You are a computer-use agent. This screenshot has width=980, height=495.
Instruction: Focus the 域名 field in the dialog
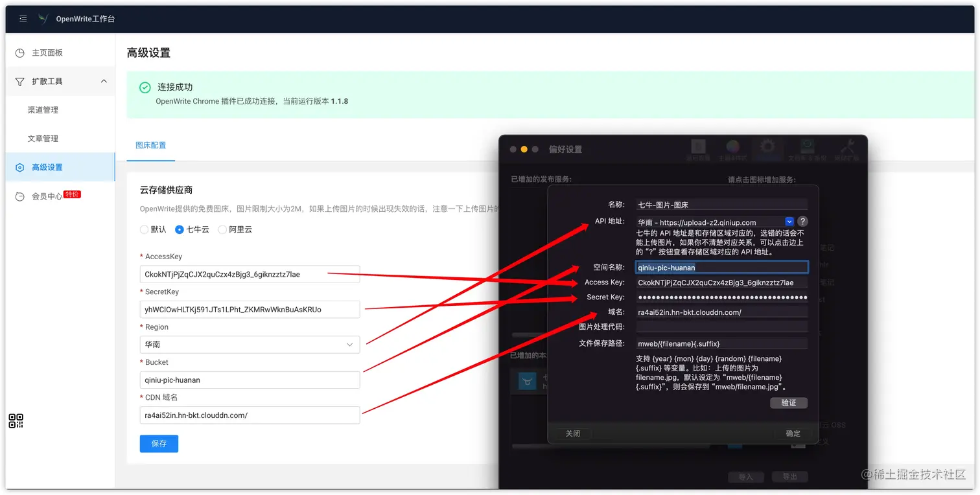[x=721, y=312]
